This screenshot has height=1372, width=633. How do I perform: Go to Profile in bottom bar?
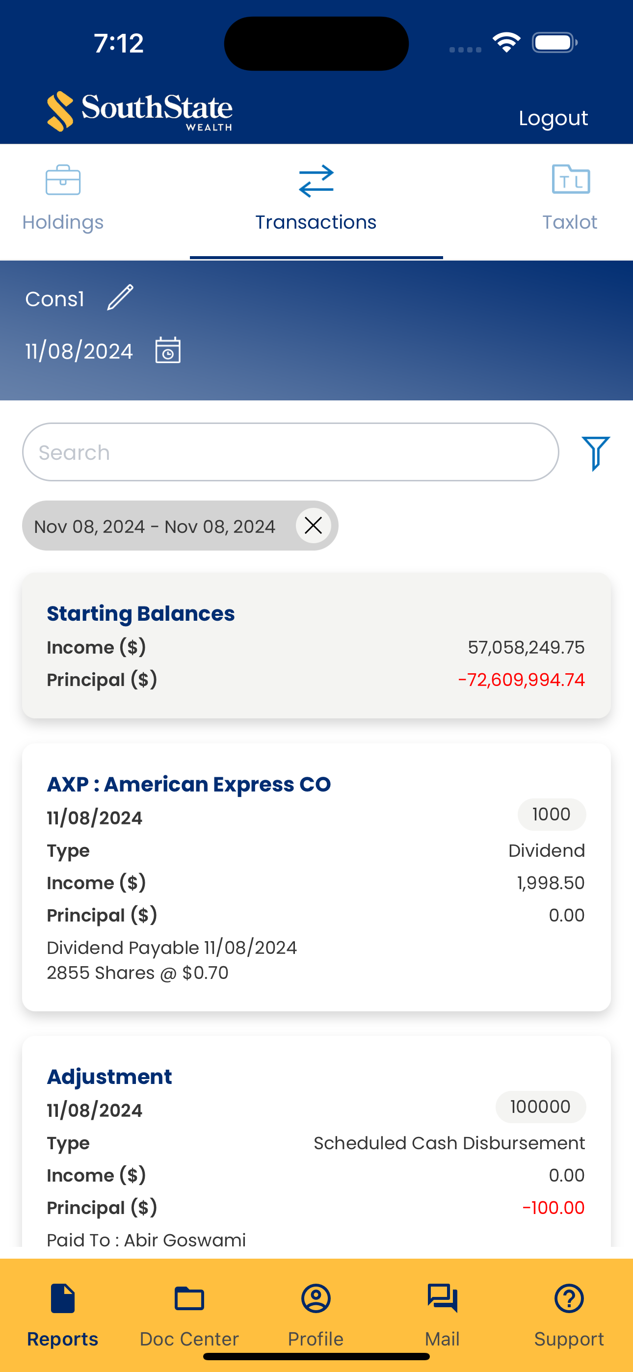coord(316,1315)
